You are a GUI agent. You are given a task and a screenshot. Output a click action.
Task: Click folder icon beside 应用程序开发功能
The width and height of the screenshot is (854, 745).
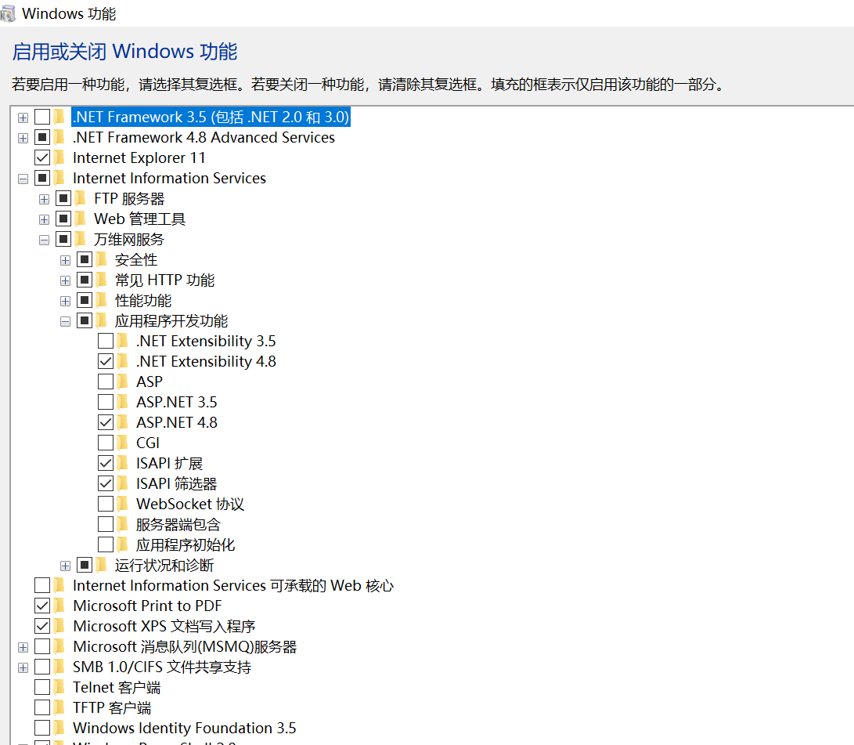[x=103, y=320]
